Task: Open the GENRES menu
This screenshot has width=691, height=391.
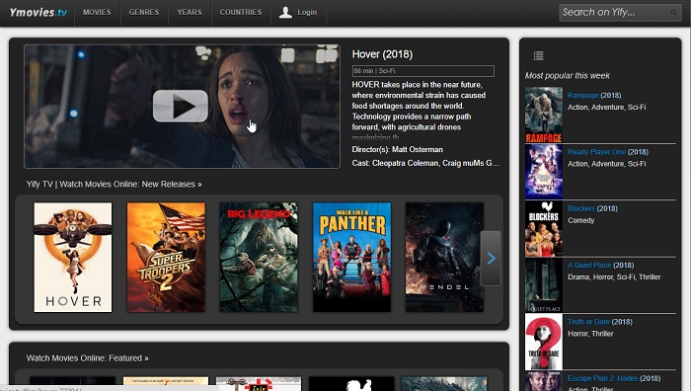Action: (x=144, y=13)
